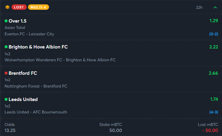Open Wolverhampton Wanderers - Brighton match link

click(x=60, y=60)
